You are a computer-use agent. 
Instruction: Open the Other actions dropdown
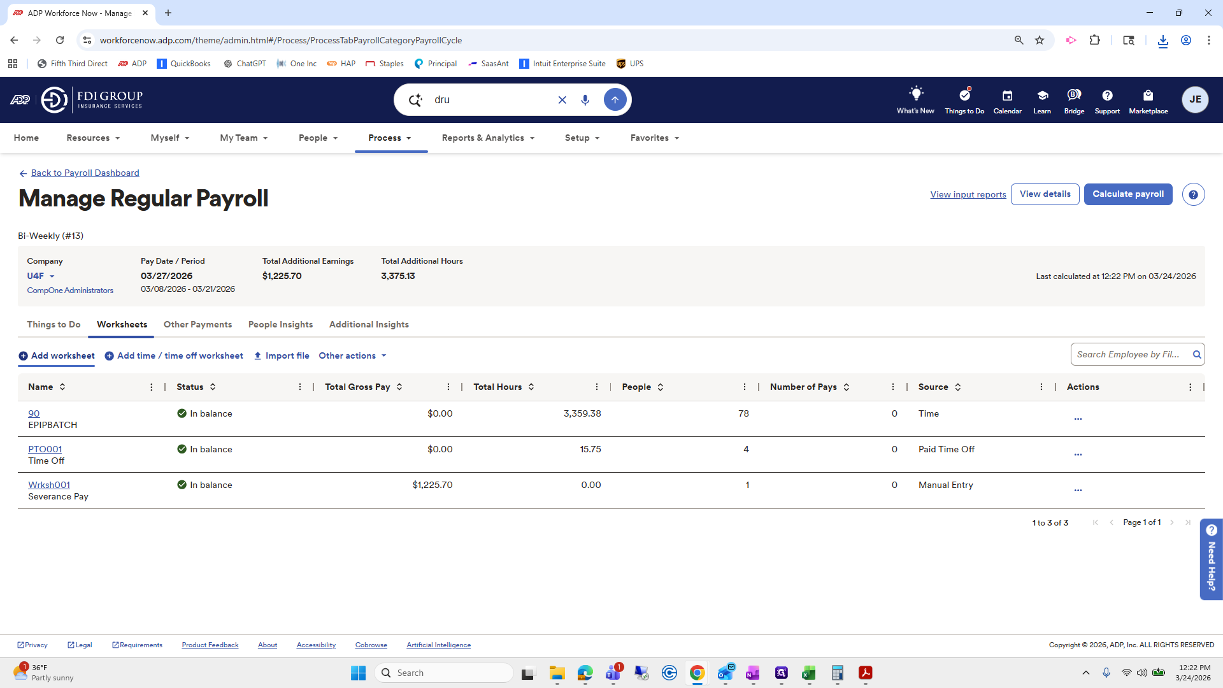(x=352, y=355)
